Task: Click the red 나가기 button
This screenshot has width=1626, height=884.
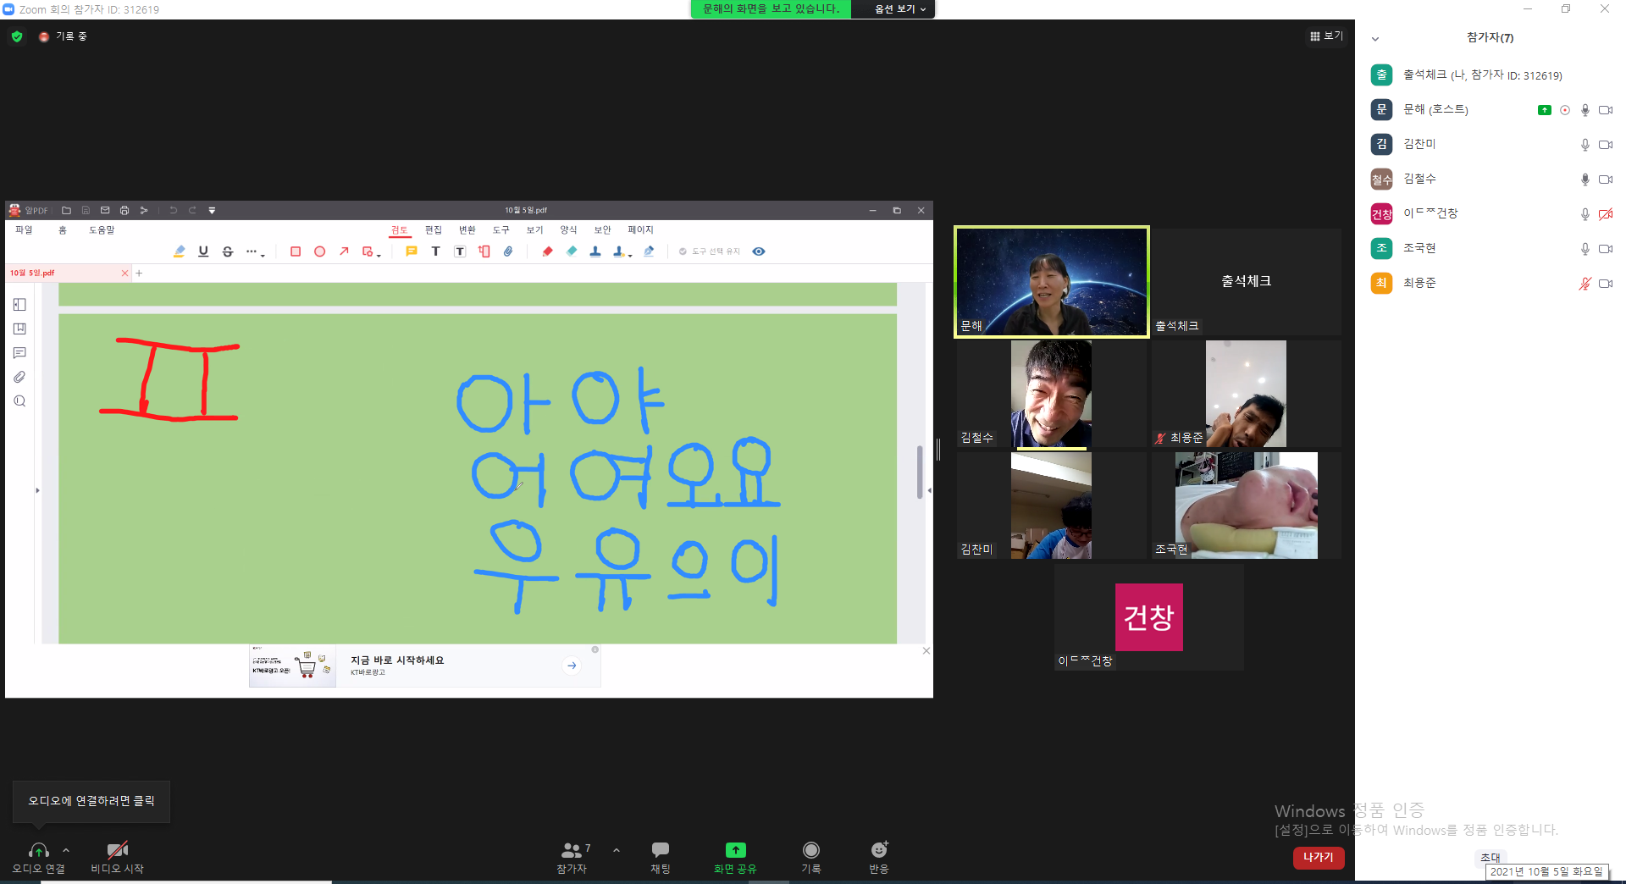Action: pyautogui.click(x=1318, y=858)
